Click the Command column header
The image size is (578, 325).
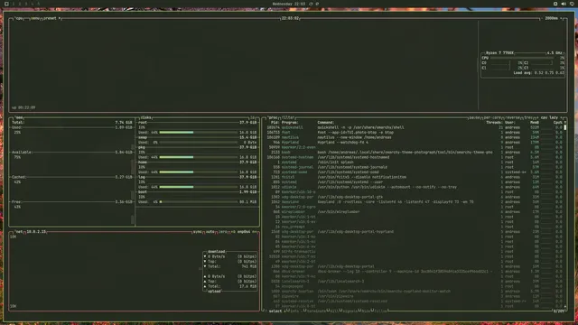pos(325,123)
